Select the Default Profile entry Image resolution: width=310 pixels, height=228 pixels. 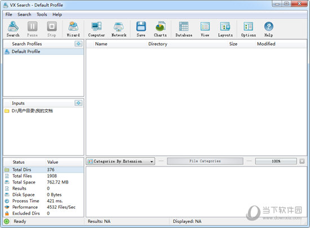pos(43,51)
